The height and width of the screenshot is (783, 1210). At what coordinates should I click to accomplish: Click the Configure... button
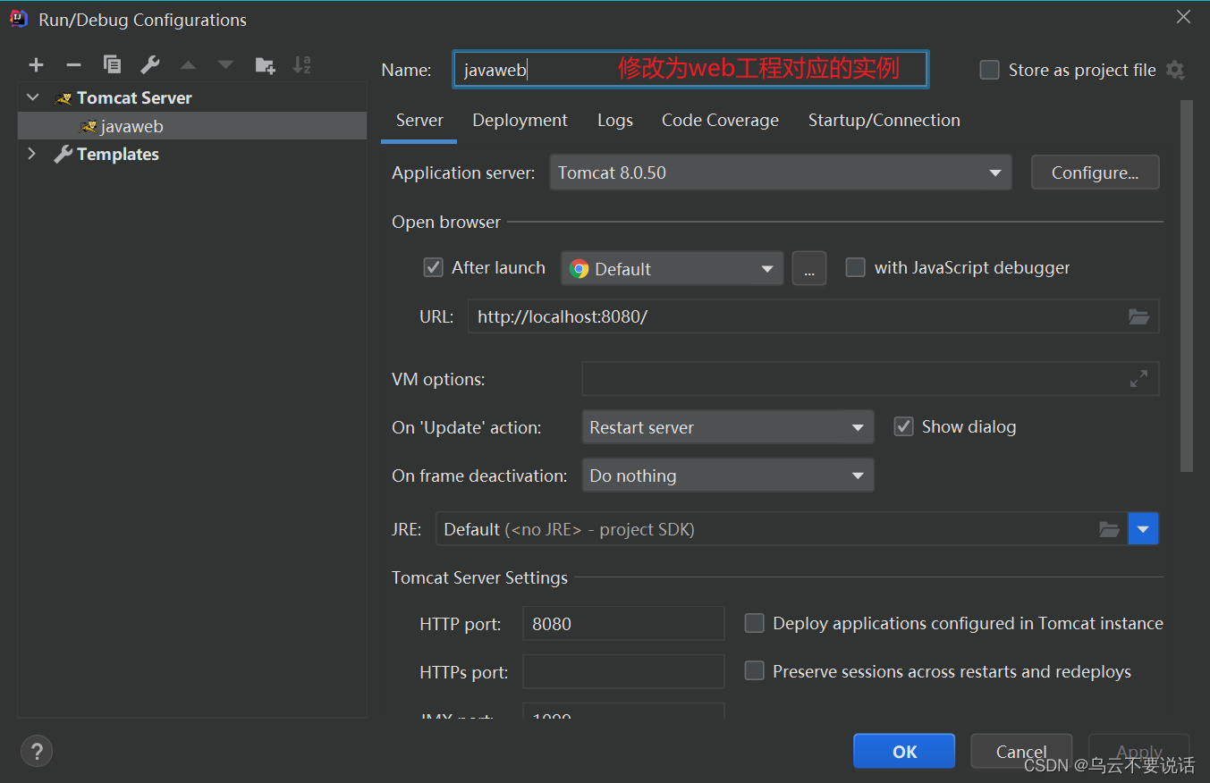1095,173
